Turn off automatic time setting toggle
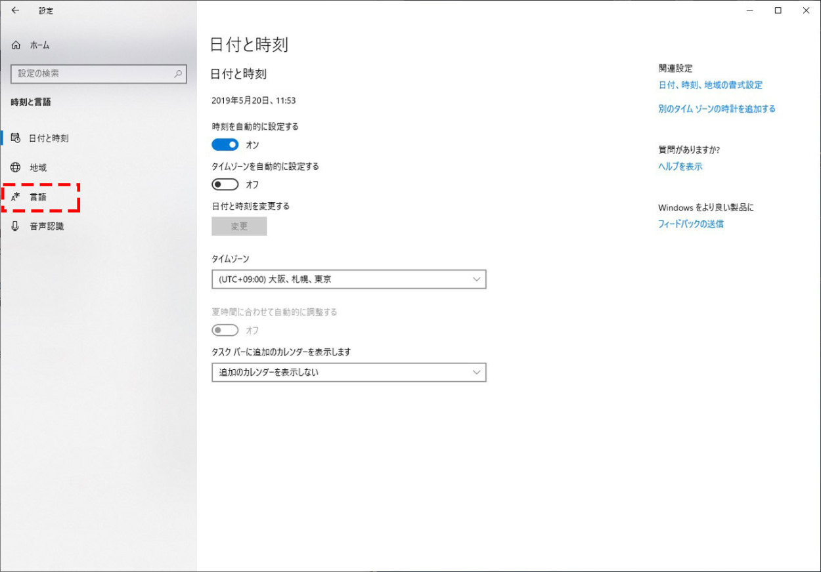Screen dimensions: 821x572 click(225, 144)
